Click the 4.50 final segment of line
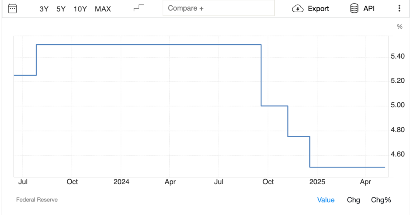This screenshot has height=215, width=419. [348, 167]
